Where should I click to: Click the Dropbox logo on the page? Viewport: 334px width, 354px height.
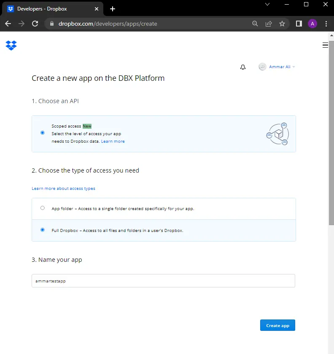pos(11,45)
